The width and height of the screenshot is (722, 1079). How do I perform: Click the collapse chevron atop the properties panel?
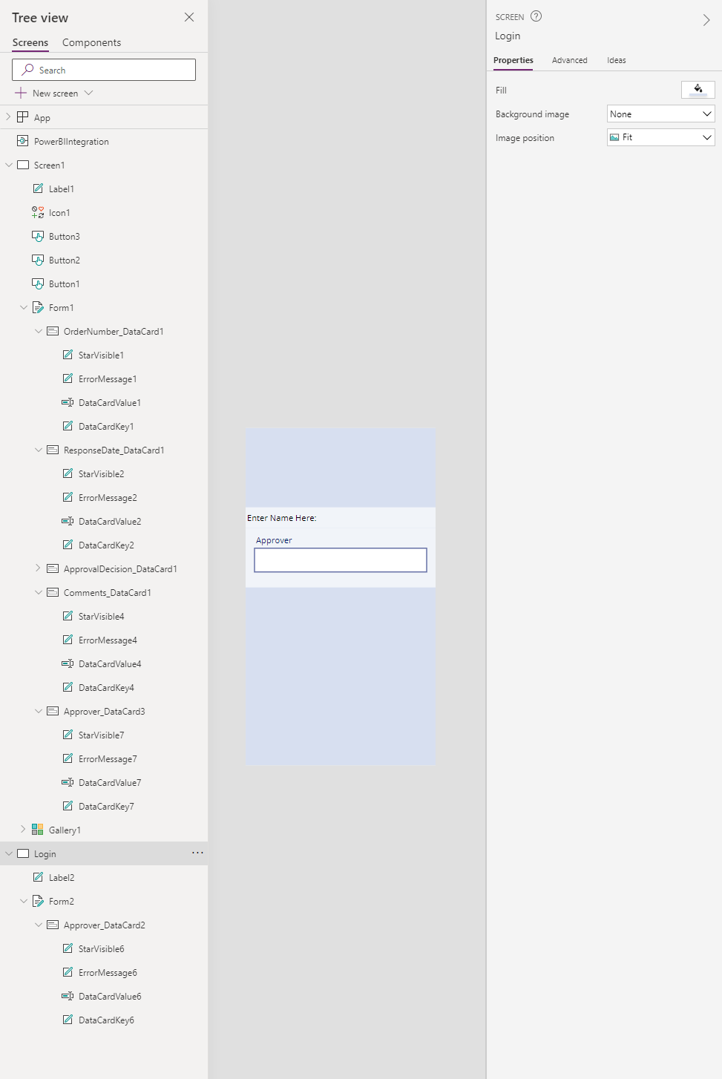[x=706, y=19]
